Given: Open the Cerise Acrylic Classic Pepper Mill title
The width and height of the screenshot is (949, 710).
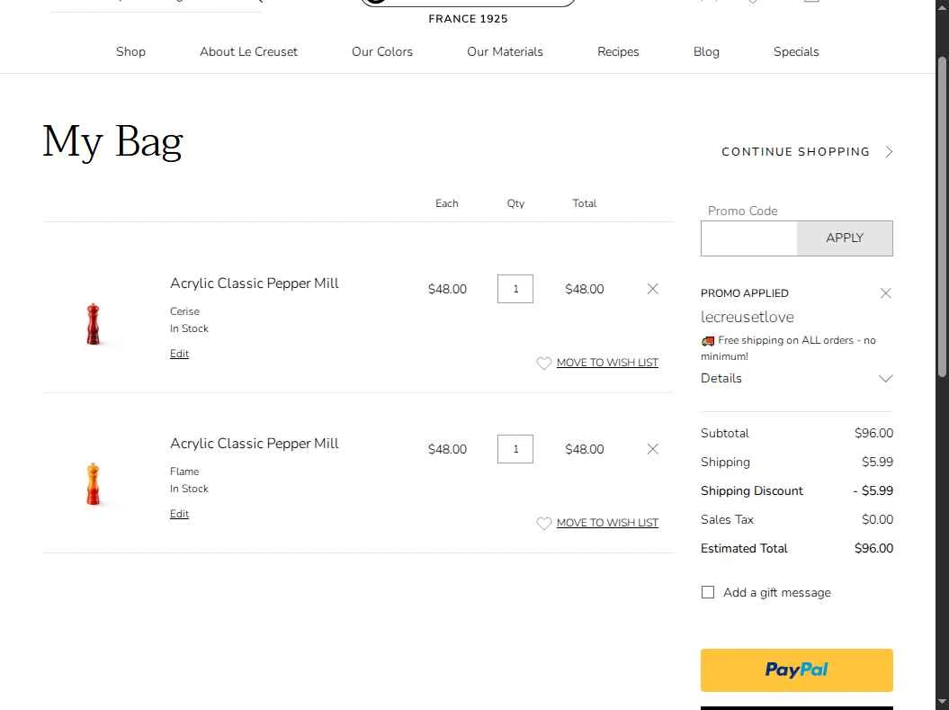Looking at the screenshot, I should click(255, 283).
